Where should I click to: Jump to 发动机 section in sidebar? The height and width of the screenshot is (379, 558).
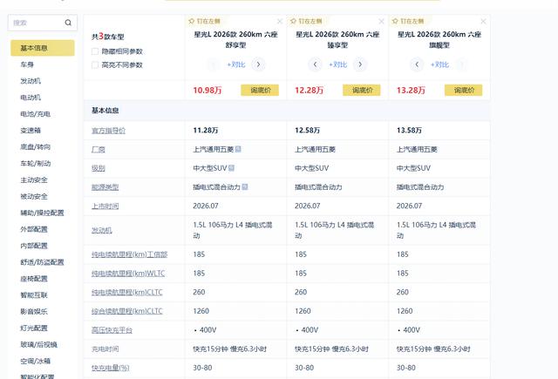click(31, 81)
